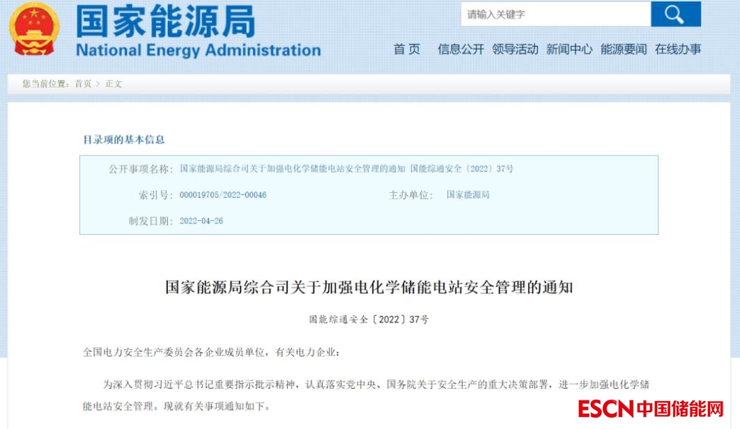Click the 首页 breadcrumb link
Screen dimensions: 740x429
pyautogui.click(x=83, y=84)
